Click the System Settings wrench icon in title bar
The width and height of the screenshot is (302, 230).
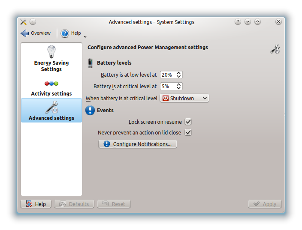(x=23, y=22)
